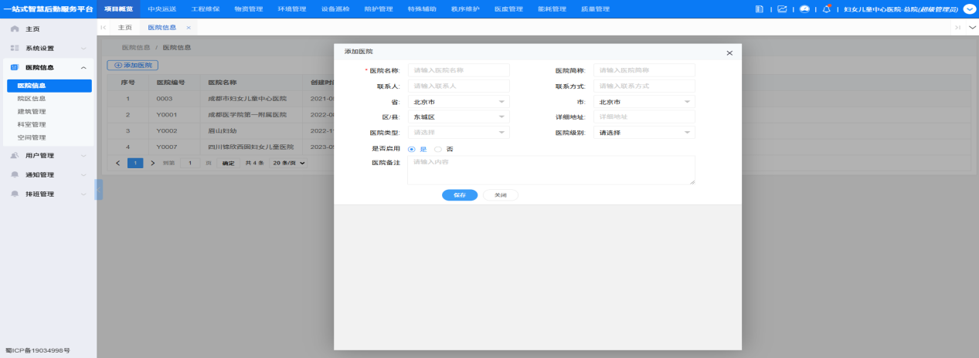Click the 医院信息 sidebar icon
This screenshot has height=358, width=979.
pyautogui.click(x=15, y=67)
